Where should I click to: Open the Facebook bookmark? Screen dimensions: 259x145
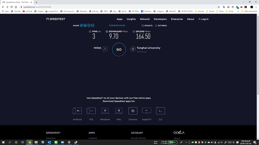[146, 11]
